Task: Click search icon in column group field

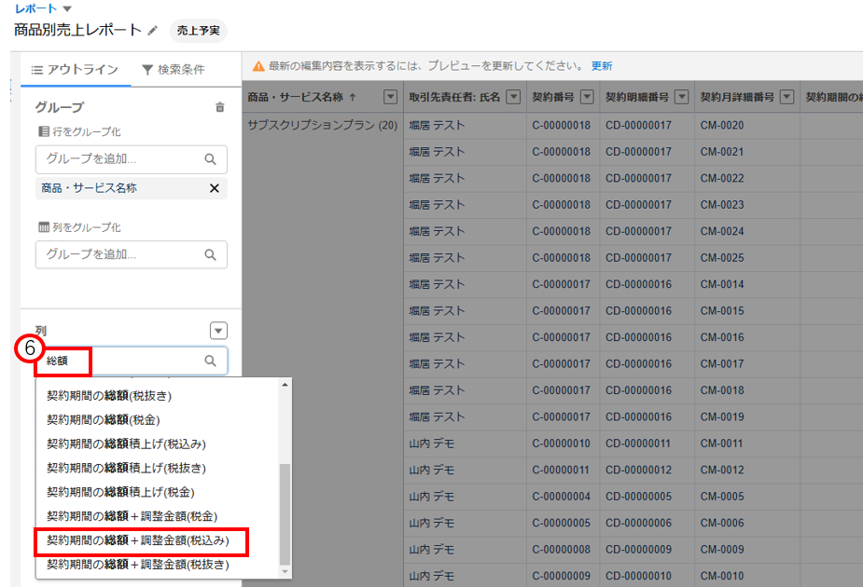Action: pos(210,254)
